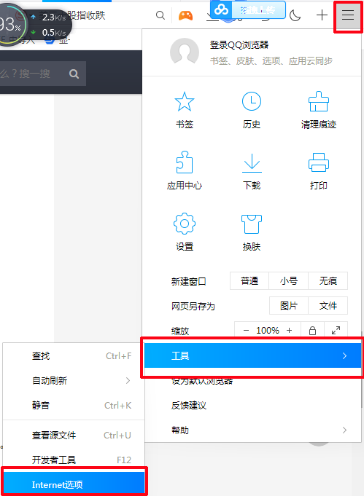
Task: Select 查找 find in submenu
Action: tap(74, 356)
